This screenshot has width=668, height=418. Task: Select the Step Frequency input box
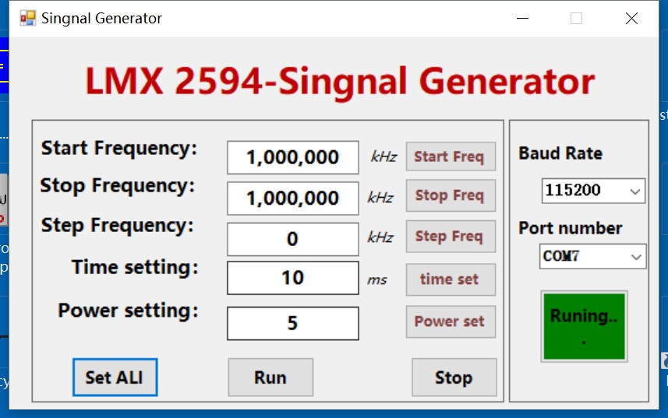[x=292, y=239]
